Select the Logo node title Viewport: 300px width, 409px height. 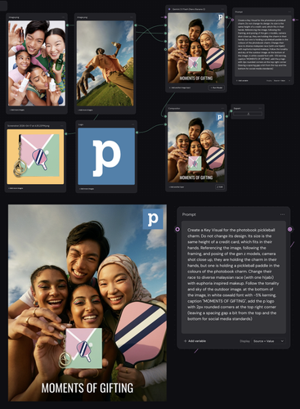tap(81, 124)
